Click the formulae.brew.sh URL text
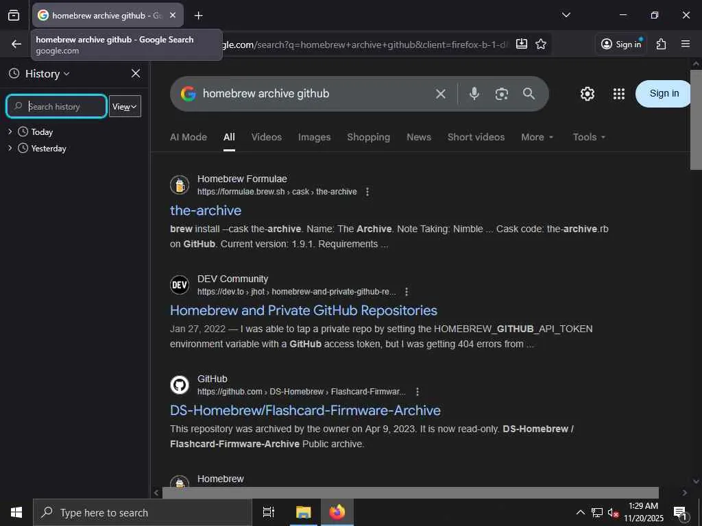This screenshot has height=526, width=702. click(277, 192)
